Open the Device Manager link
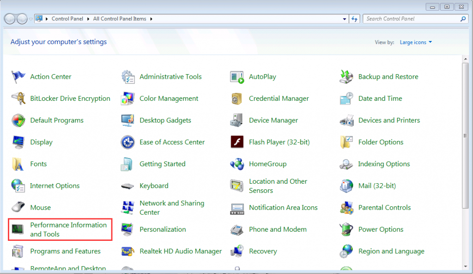473x274 pixels. (273, 120)
